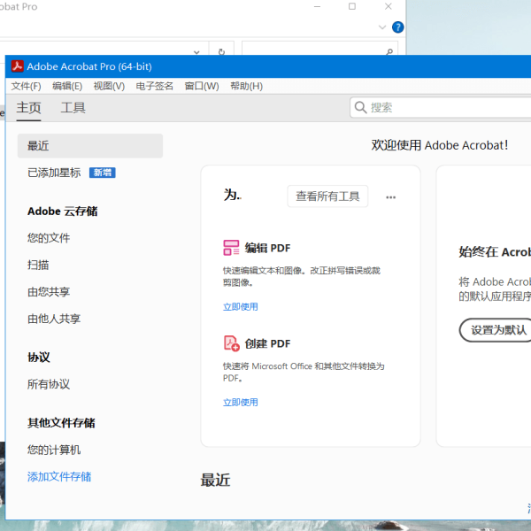Image resolution: width=531 pixels, height=531 pixels.
Task: Click the 编辑 PDF heading
Action: click(x=267, y=248)
